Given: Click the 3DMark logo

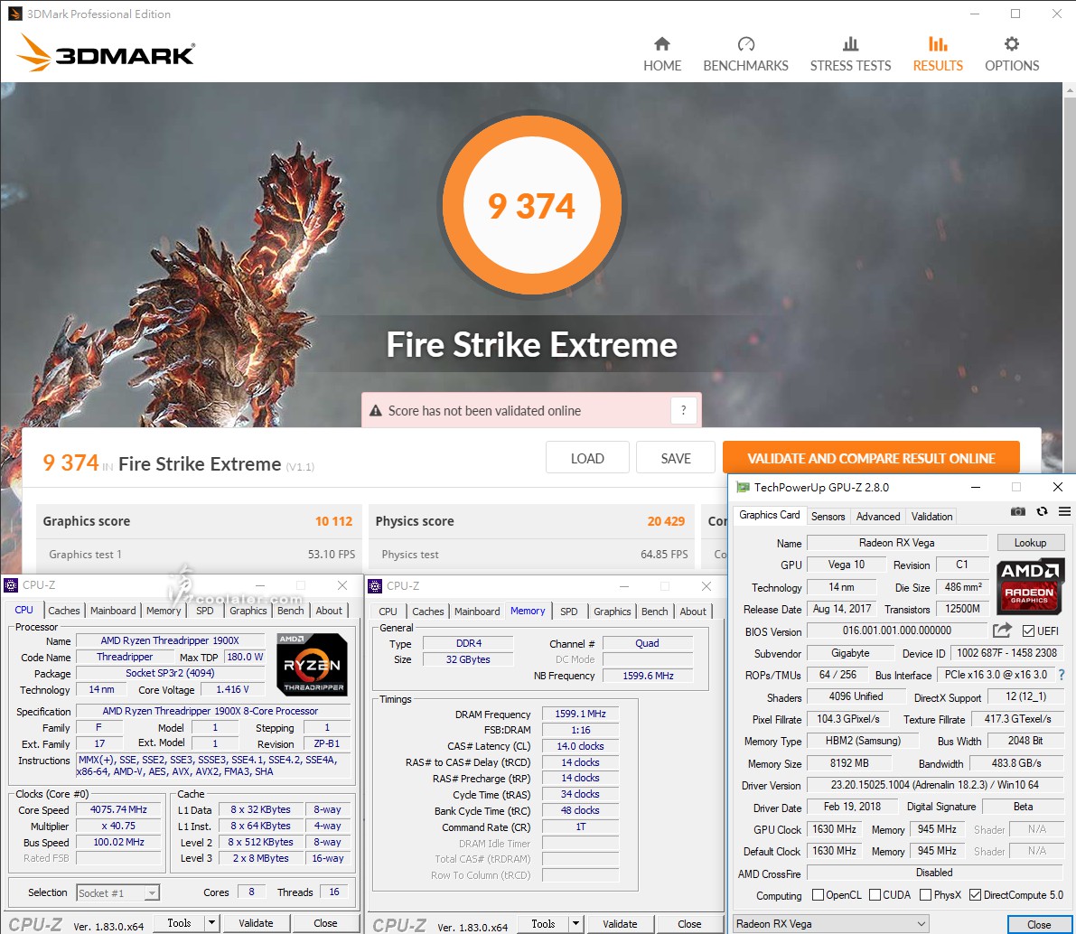Looking at the screenshot, I should tap(106, 52).
